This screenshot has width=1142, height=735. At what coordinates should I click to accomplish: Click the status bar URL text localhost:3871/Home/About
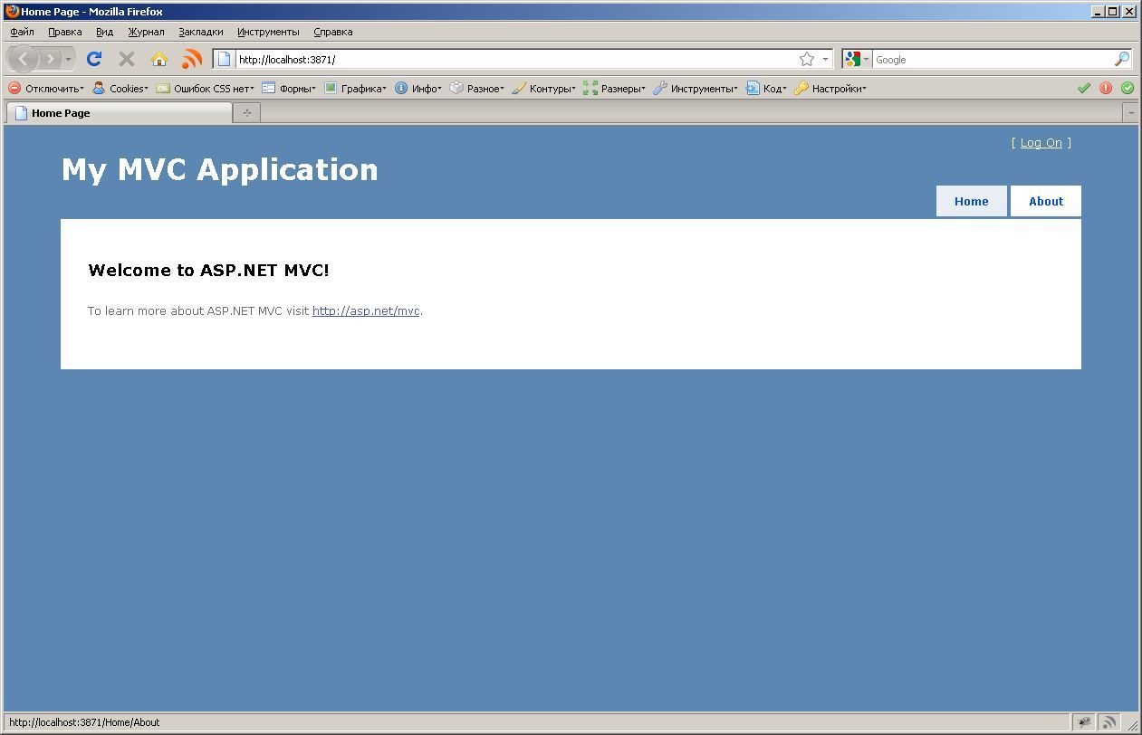point(84,722)
